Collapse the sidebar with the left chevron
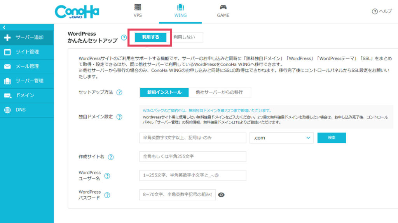398x223 pixels. [4, 27]
